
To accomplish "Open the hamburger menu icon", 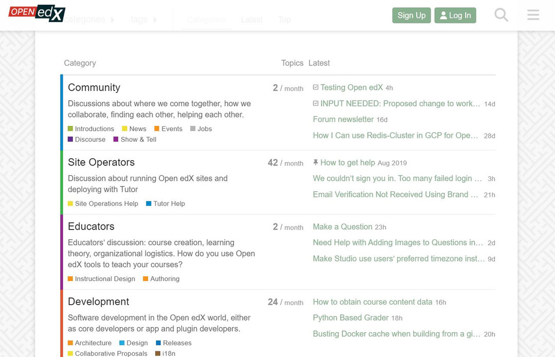I will point(533,15).
